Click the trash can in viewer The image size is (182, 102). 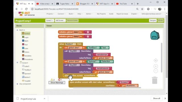(x=155, y=80)
